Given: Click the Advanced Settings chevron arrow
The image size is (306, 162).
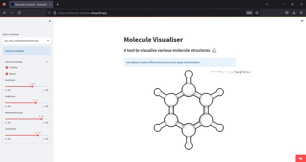Looking at the screenshot, I should coord(47,62).
